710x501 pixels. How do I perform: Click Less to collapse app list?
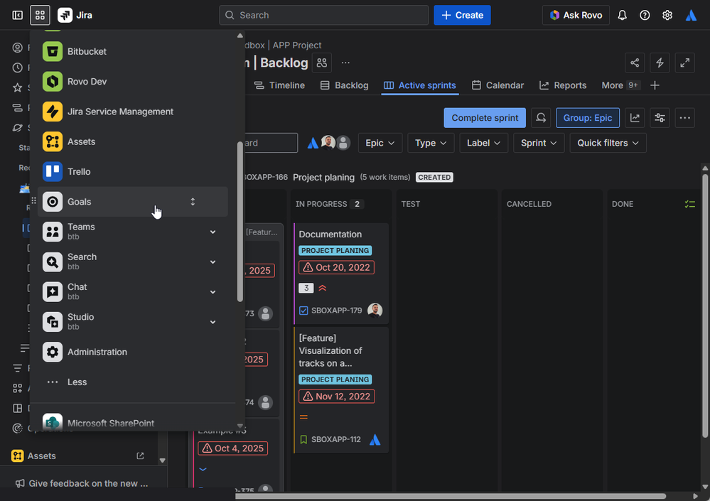pyautogui.click(x=132, y=382)
